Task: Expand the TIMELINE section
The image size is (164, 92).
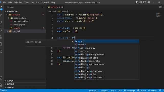Action: tap(25, 87)
